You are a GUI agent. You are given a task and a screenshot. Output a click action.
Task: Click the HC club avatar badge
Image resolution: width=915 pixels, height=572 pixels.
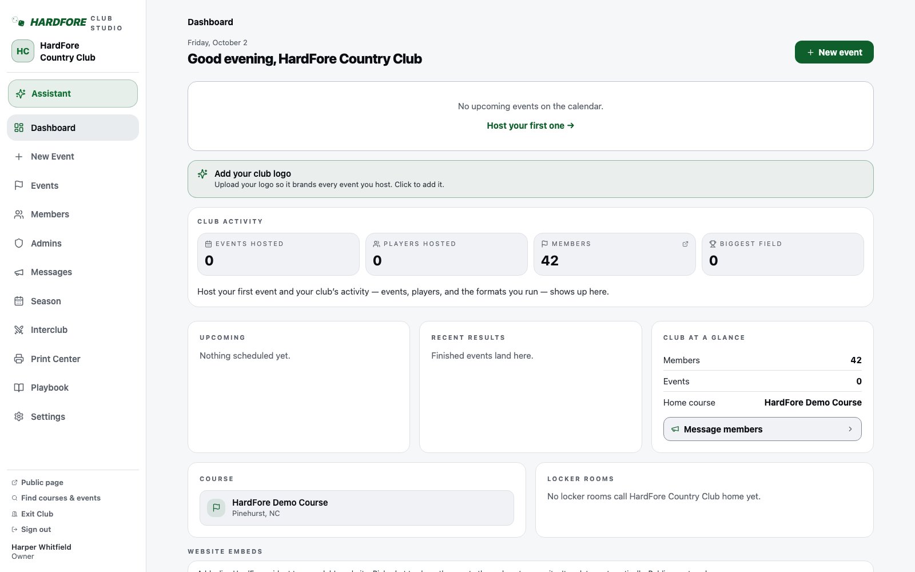tap(23, 51)
